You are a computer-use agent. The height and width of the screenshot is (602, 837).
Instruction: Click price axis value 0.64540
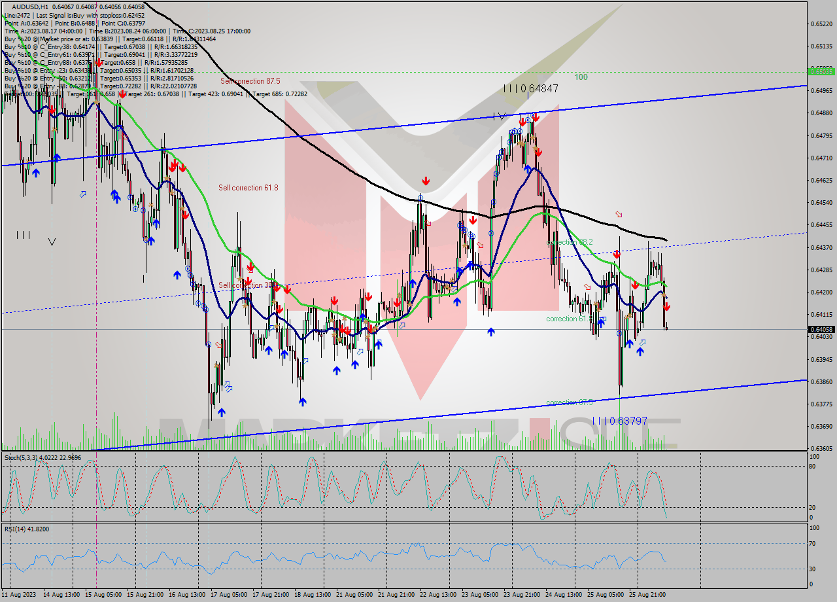pyautogui.click(x=821, y=203)
